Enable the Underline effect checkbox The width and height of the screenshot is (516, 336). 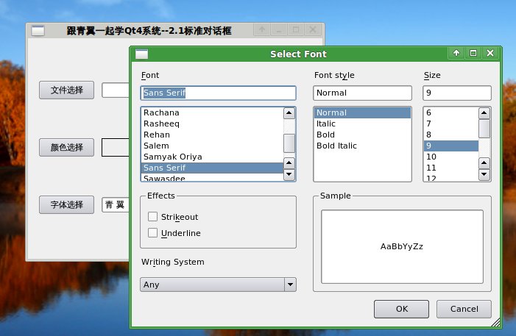click(153, 233)
